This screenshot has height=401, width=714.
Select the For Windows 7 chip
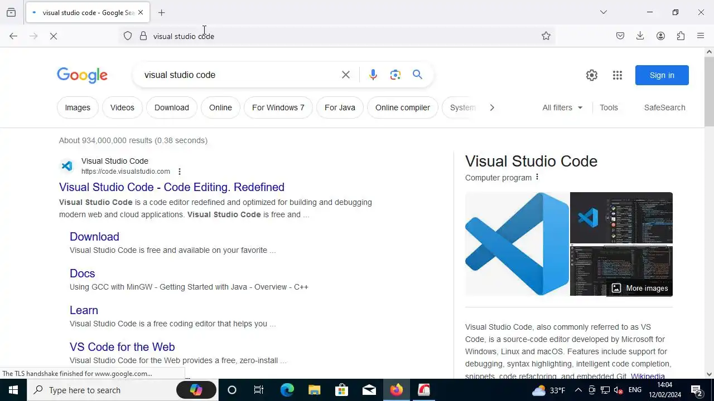pyautogui.click(x=278, y=107)
